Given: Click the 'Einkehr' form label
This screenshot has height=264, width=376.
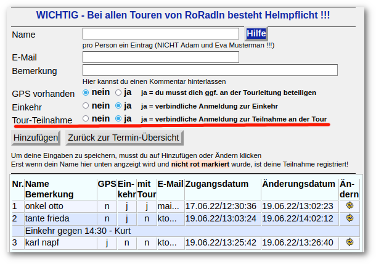Looking at the screenshot, I should (27, 107).
